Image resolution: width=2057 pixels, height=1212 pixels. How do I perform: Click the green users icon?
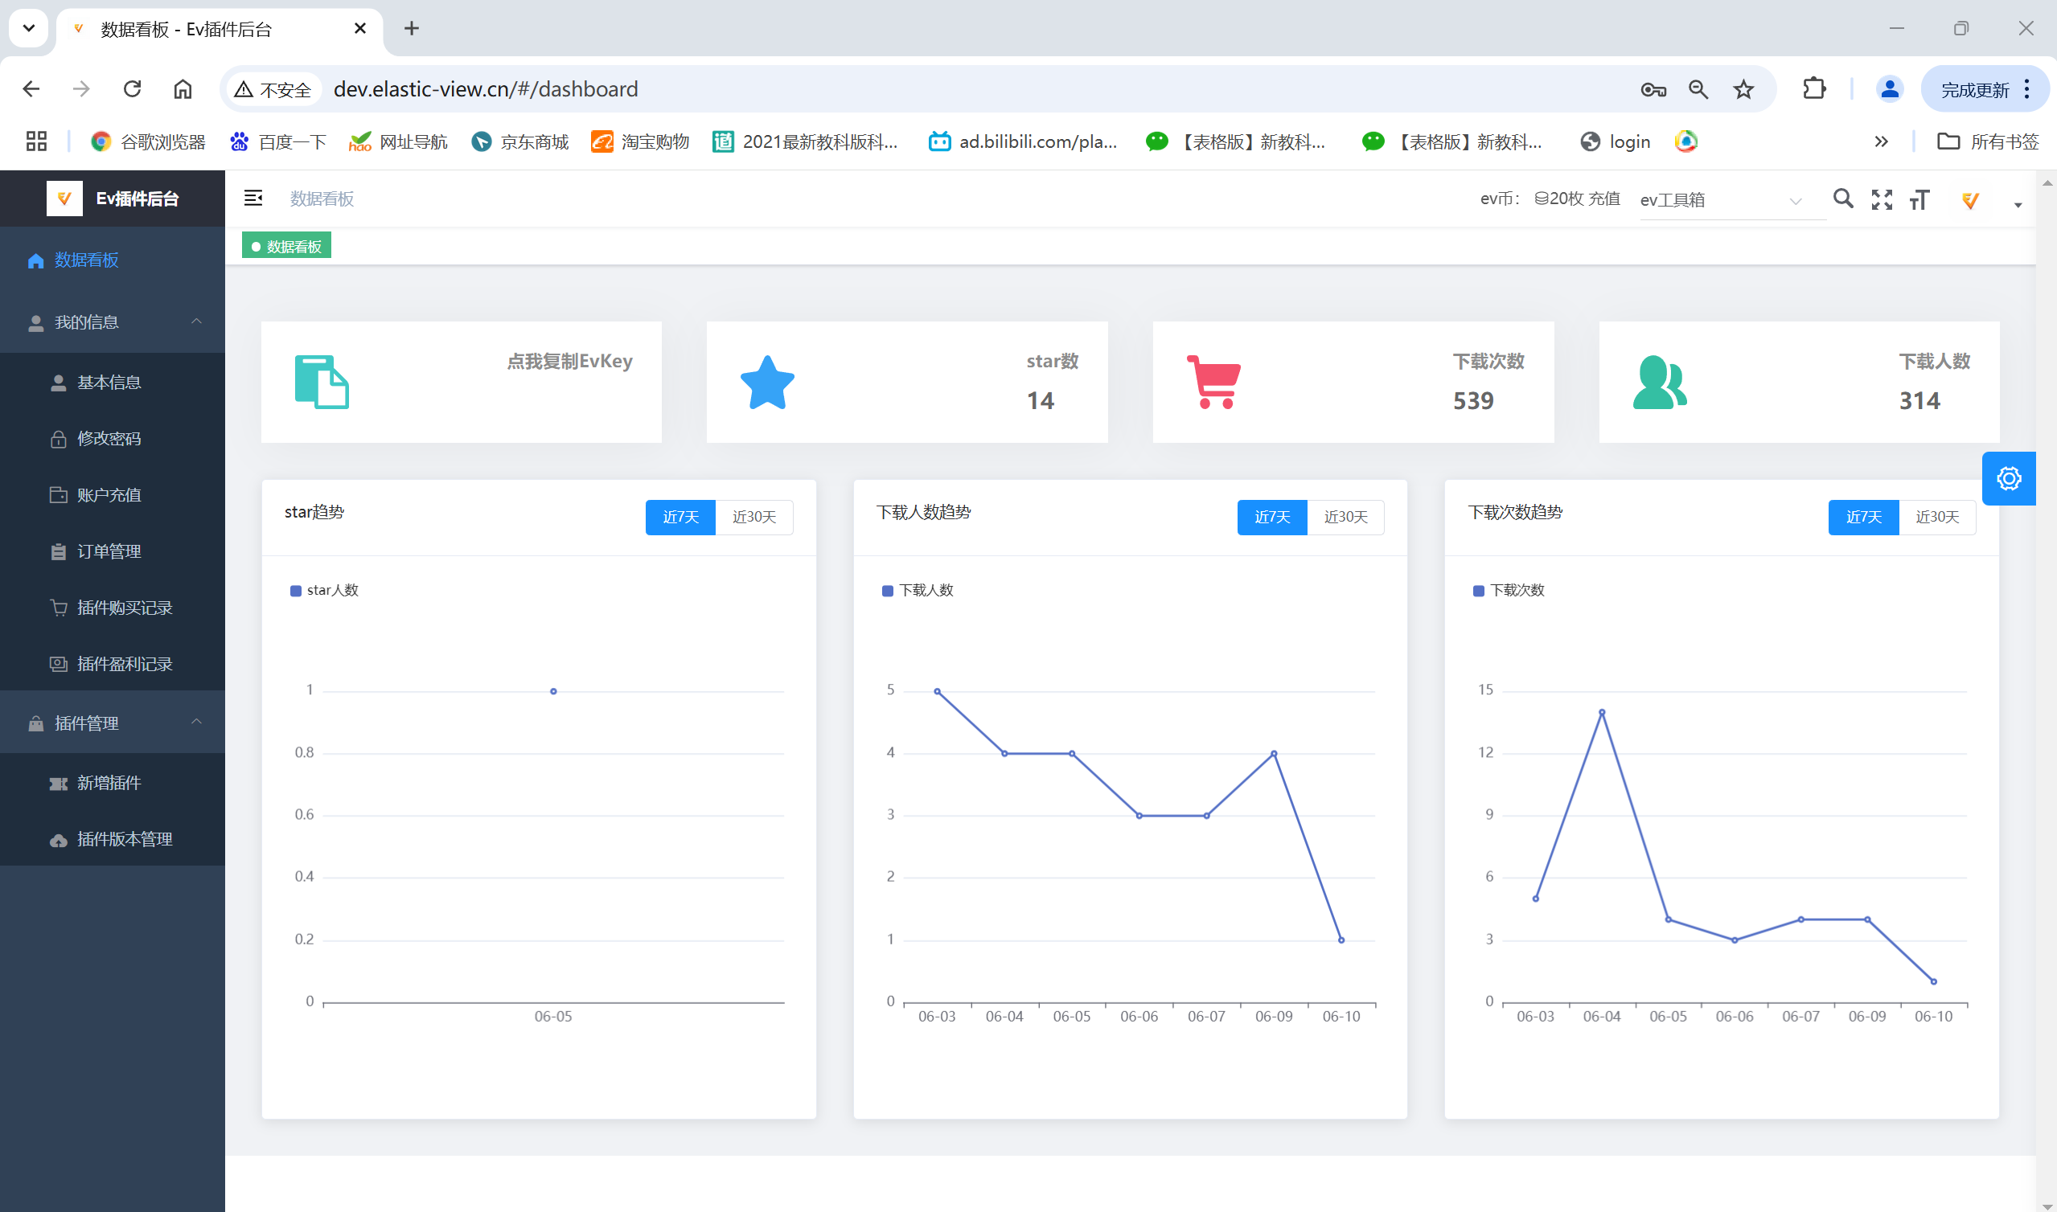click(1659, 383)
